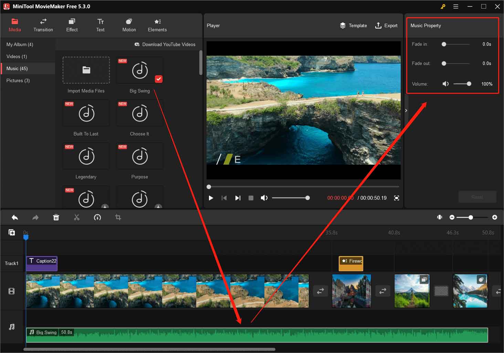
Task: Open the Elements tab
Action: click(157, 25)
